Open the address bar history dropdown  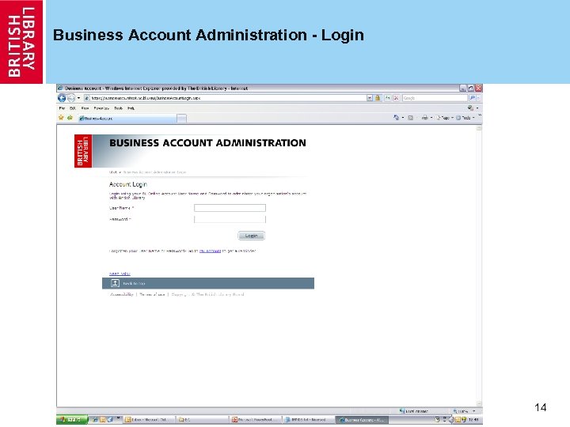coord(370,98)
